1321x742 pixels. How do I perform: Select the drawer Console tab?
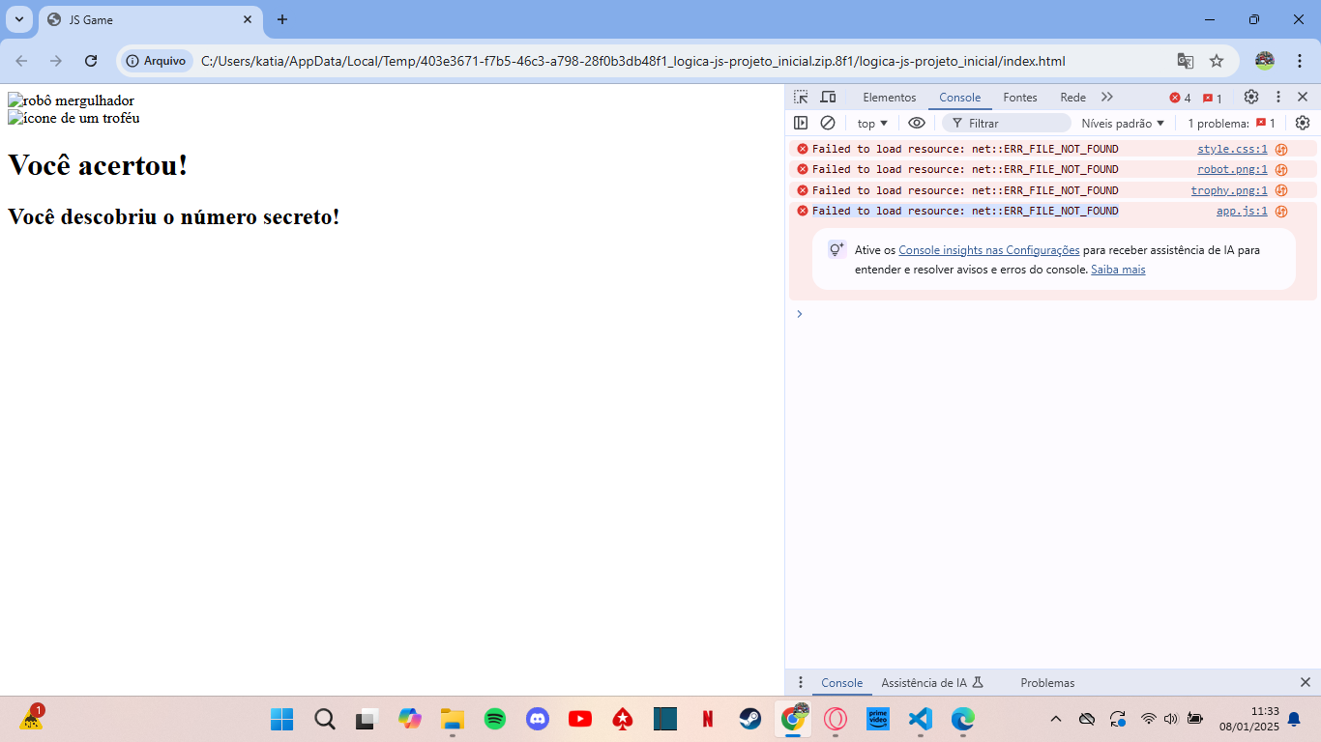tap(841, 682)
